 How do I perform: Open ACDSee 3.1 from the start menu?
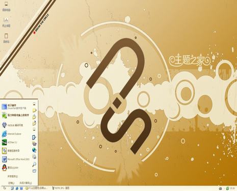[x=10, y=142]
